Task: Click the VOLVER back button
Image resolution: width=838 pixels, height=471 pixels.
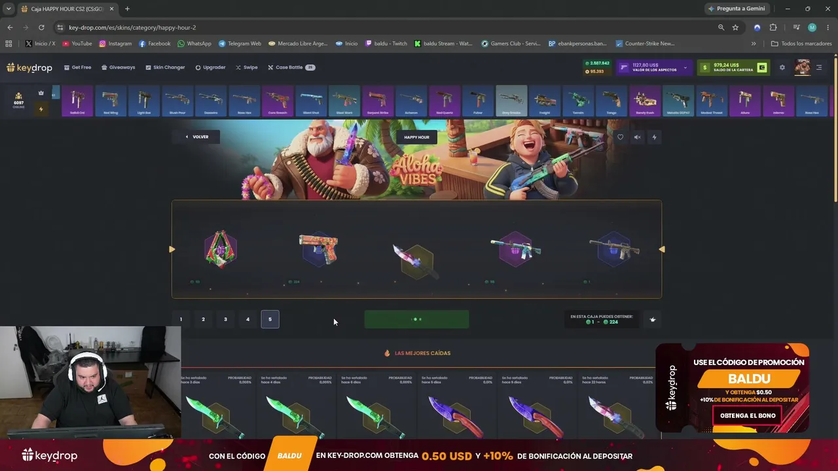Action: [196, 137]
